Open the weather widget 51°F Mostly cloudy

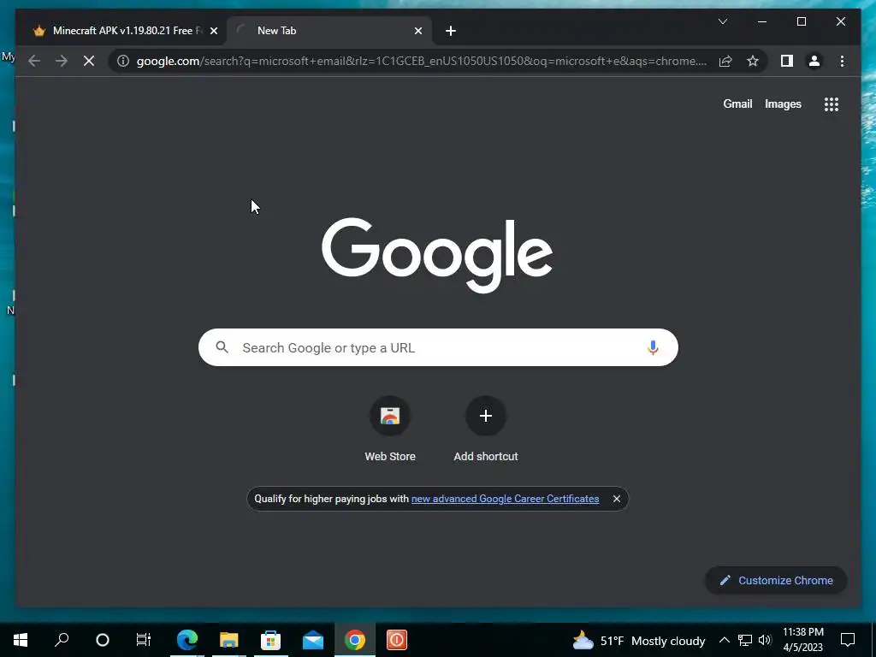pos(638,641)
